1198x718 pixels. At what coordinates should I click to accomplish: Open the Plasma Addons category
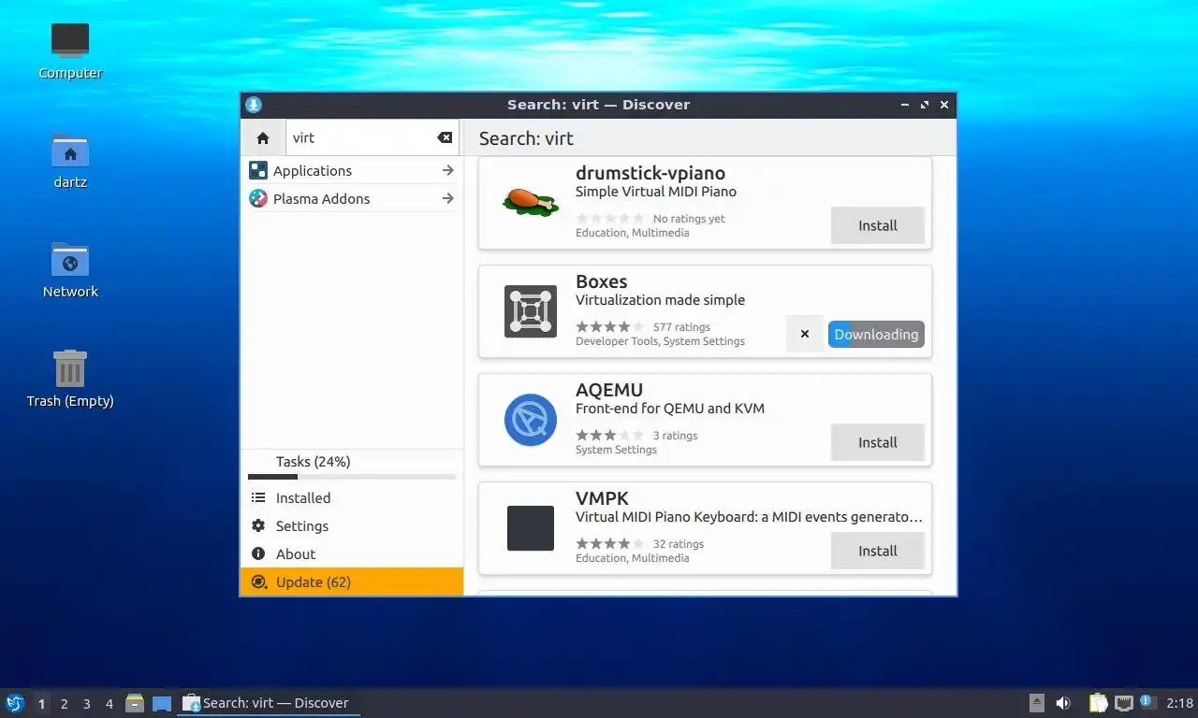point(351,198)
